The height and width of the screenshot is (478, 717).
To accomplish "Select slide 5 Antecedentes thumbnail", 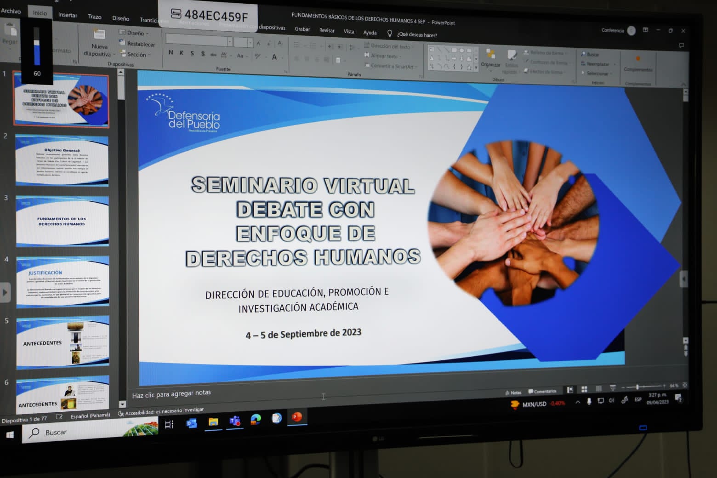I will 63,342.
